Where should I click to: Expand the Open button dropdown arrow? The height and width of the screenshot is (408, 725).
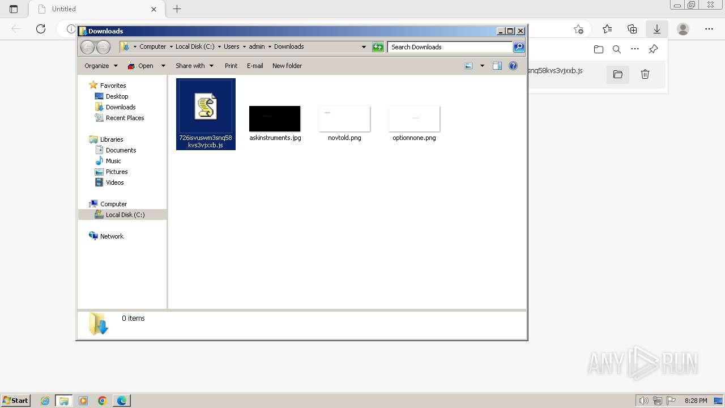click(163, 66)
